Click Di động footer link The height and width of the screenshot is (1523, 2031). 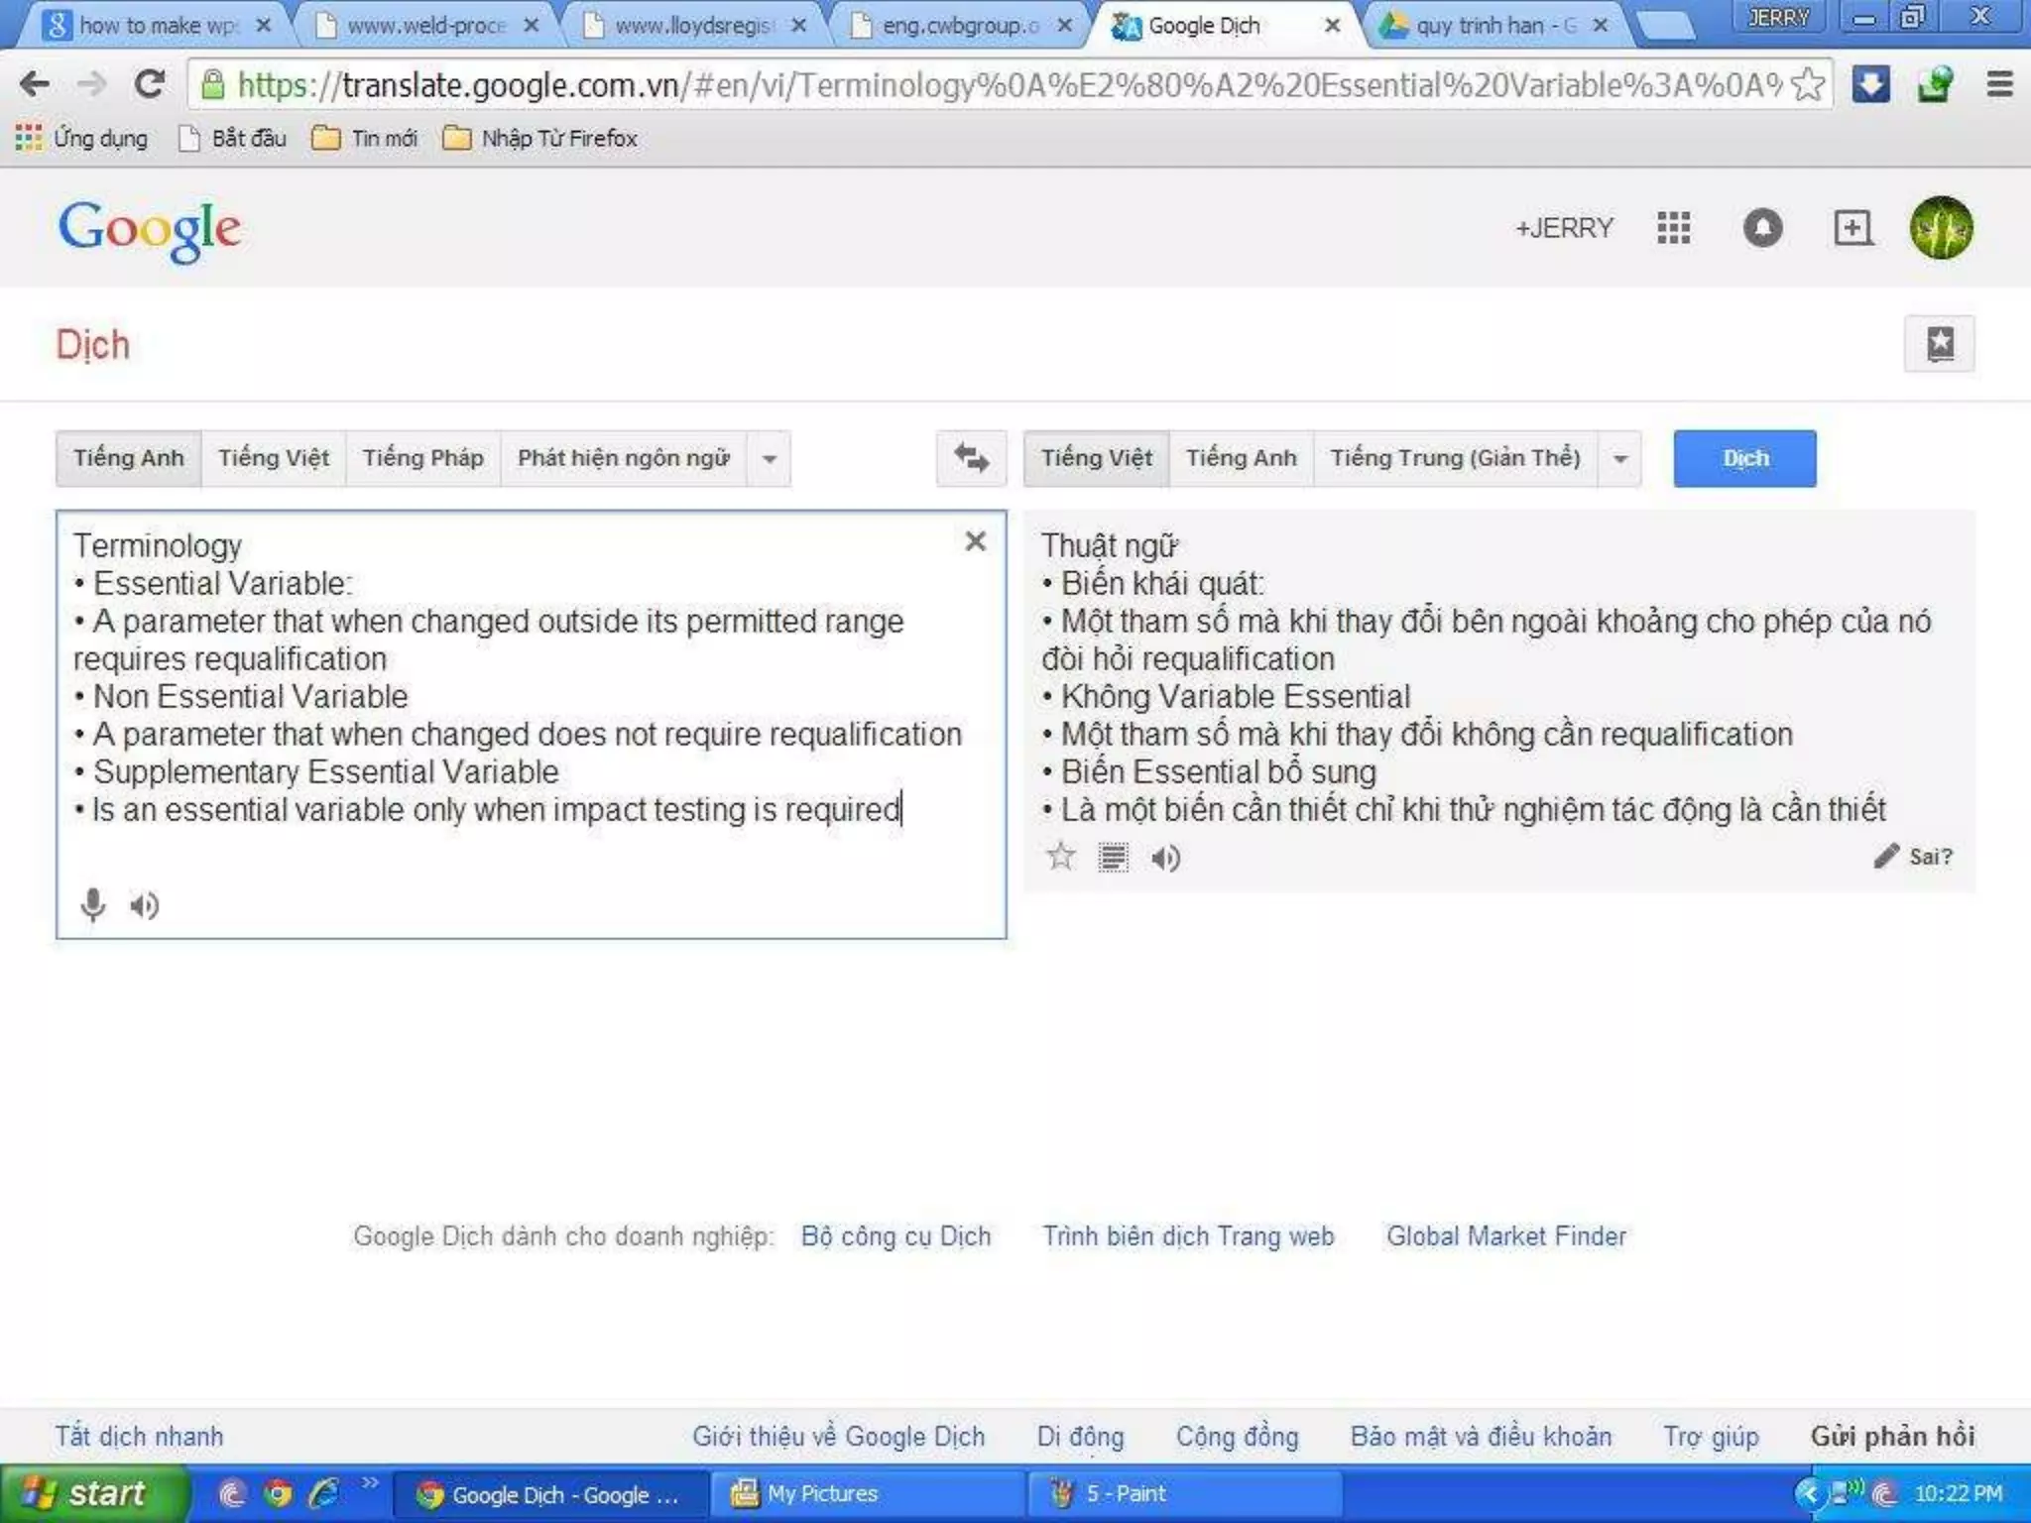pos(1080,1436)
